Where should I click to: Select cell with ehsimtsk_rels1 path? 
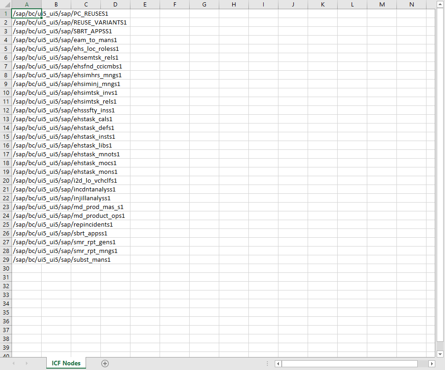[27, 102]
